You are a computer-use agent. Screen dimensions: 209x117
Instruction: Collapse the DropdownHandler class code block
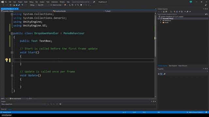pos(12,33)
